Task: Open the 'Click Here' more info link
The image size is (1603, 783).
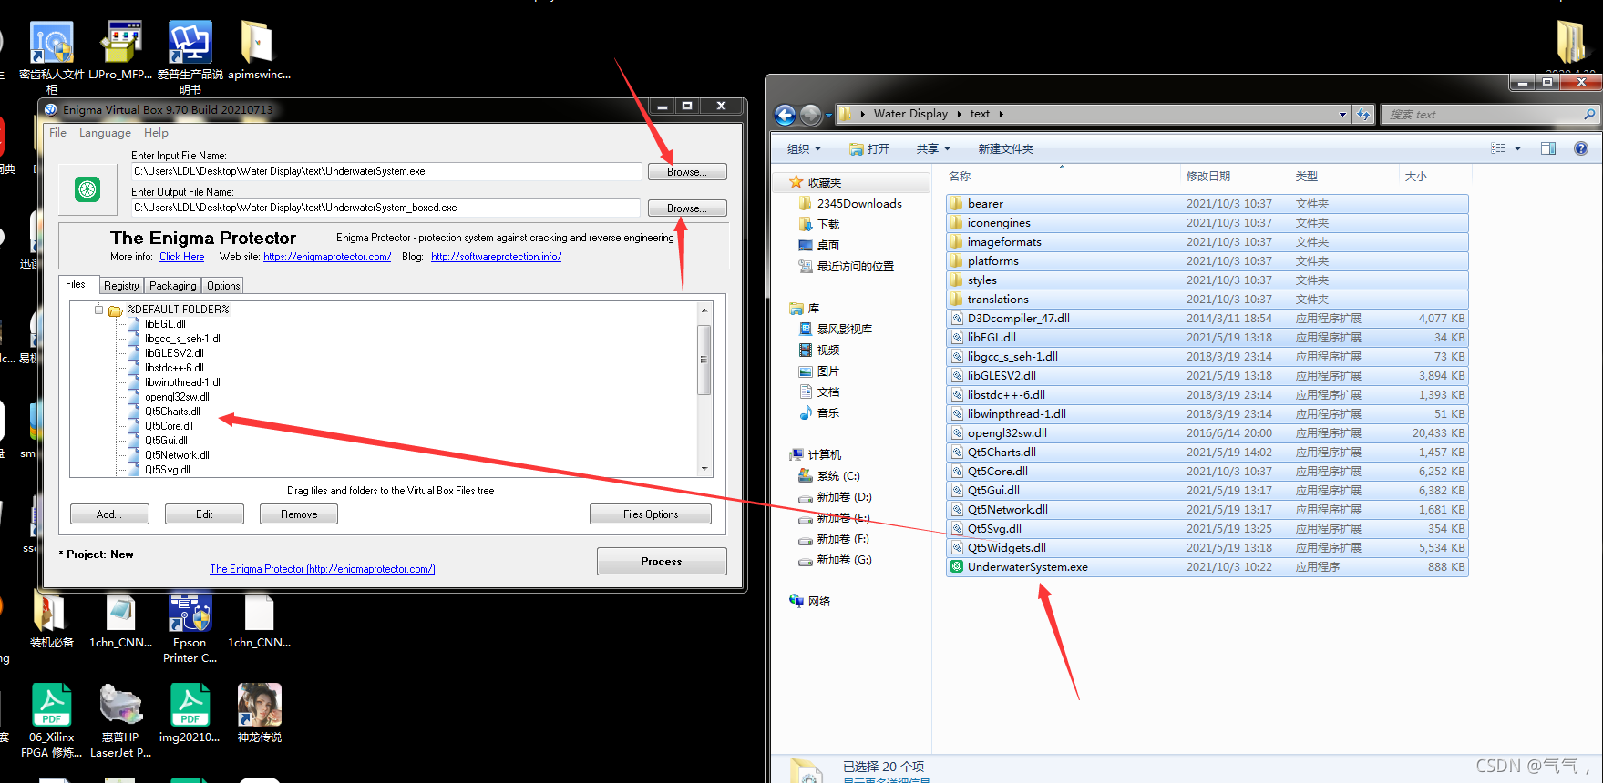Action: pyautogui.click(x=182, y=257)
